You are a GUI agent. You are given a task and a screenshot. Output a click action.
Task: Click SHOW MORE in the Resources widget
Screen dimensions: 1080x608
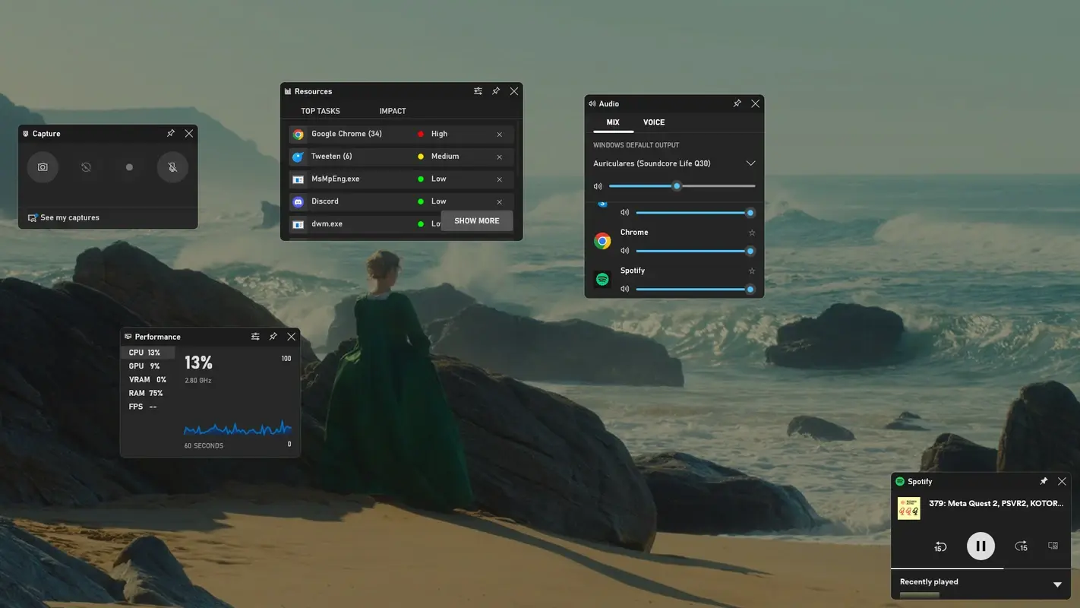tap(476, 220)
